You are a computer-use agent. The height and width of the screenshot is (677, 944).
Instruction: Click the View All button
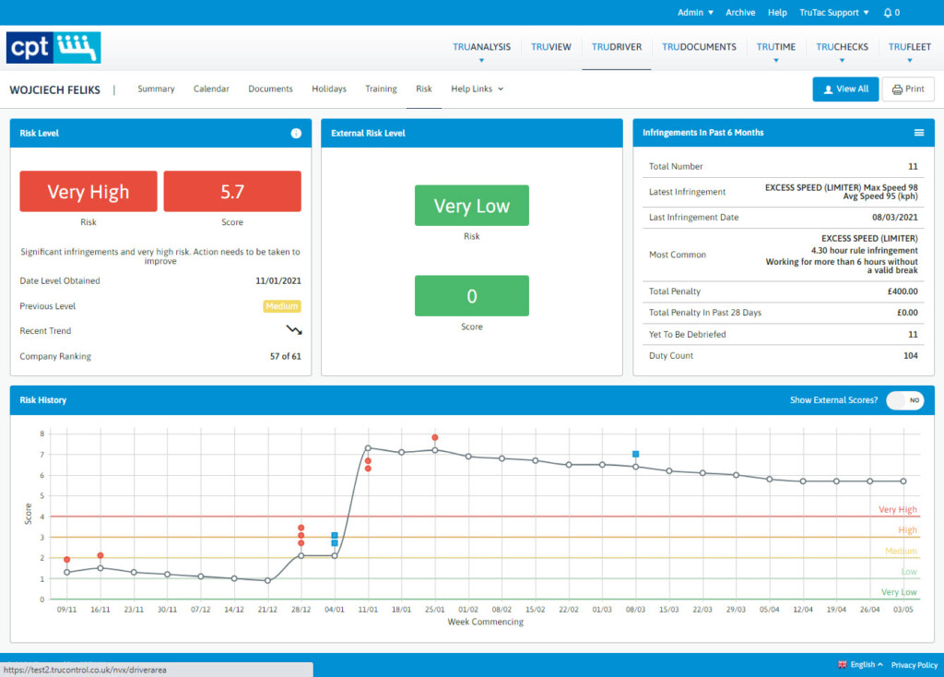click(x=845, y=89)
